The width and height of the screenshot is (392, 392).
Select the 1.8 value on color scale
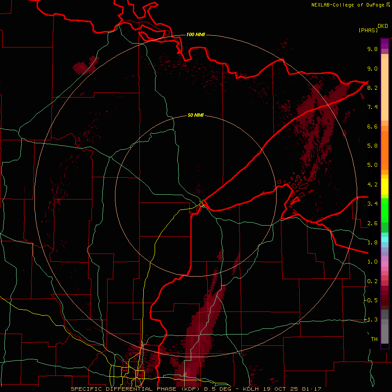[x=372, y=243]
